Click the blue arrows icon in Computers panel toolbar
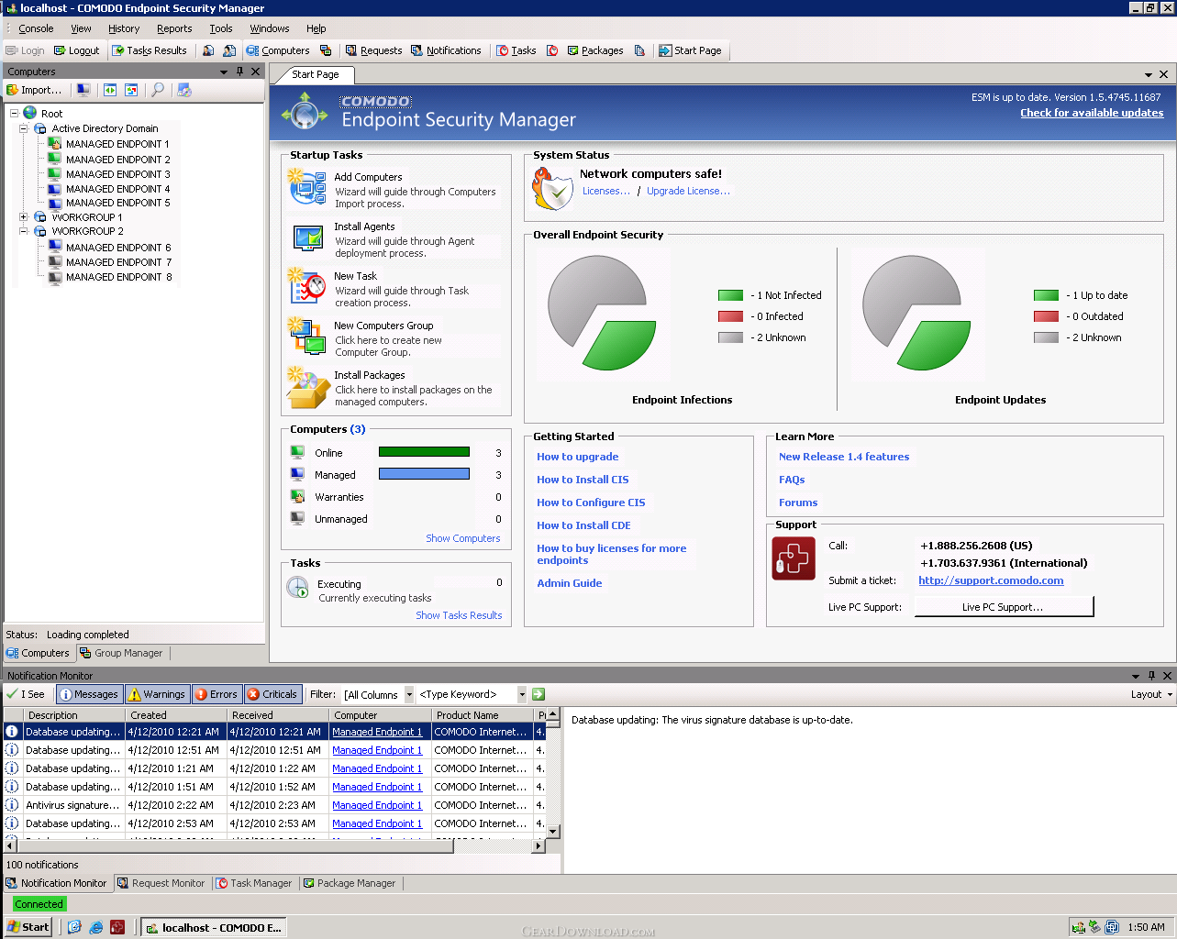This screenshot has width=1177, height=939. [x=110, y=90]
